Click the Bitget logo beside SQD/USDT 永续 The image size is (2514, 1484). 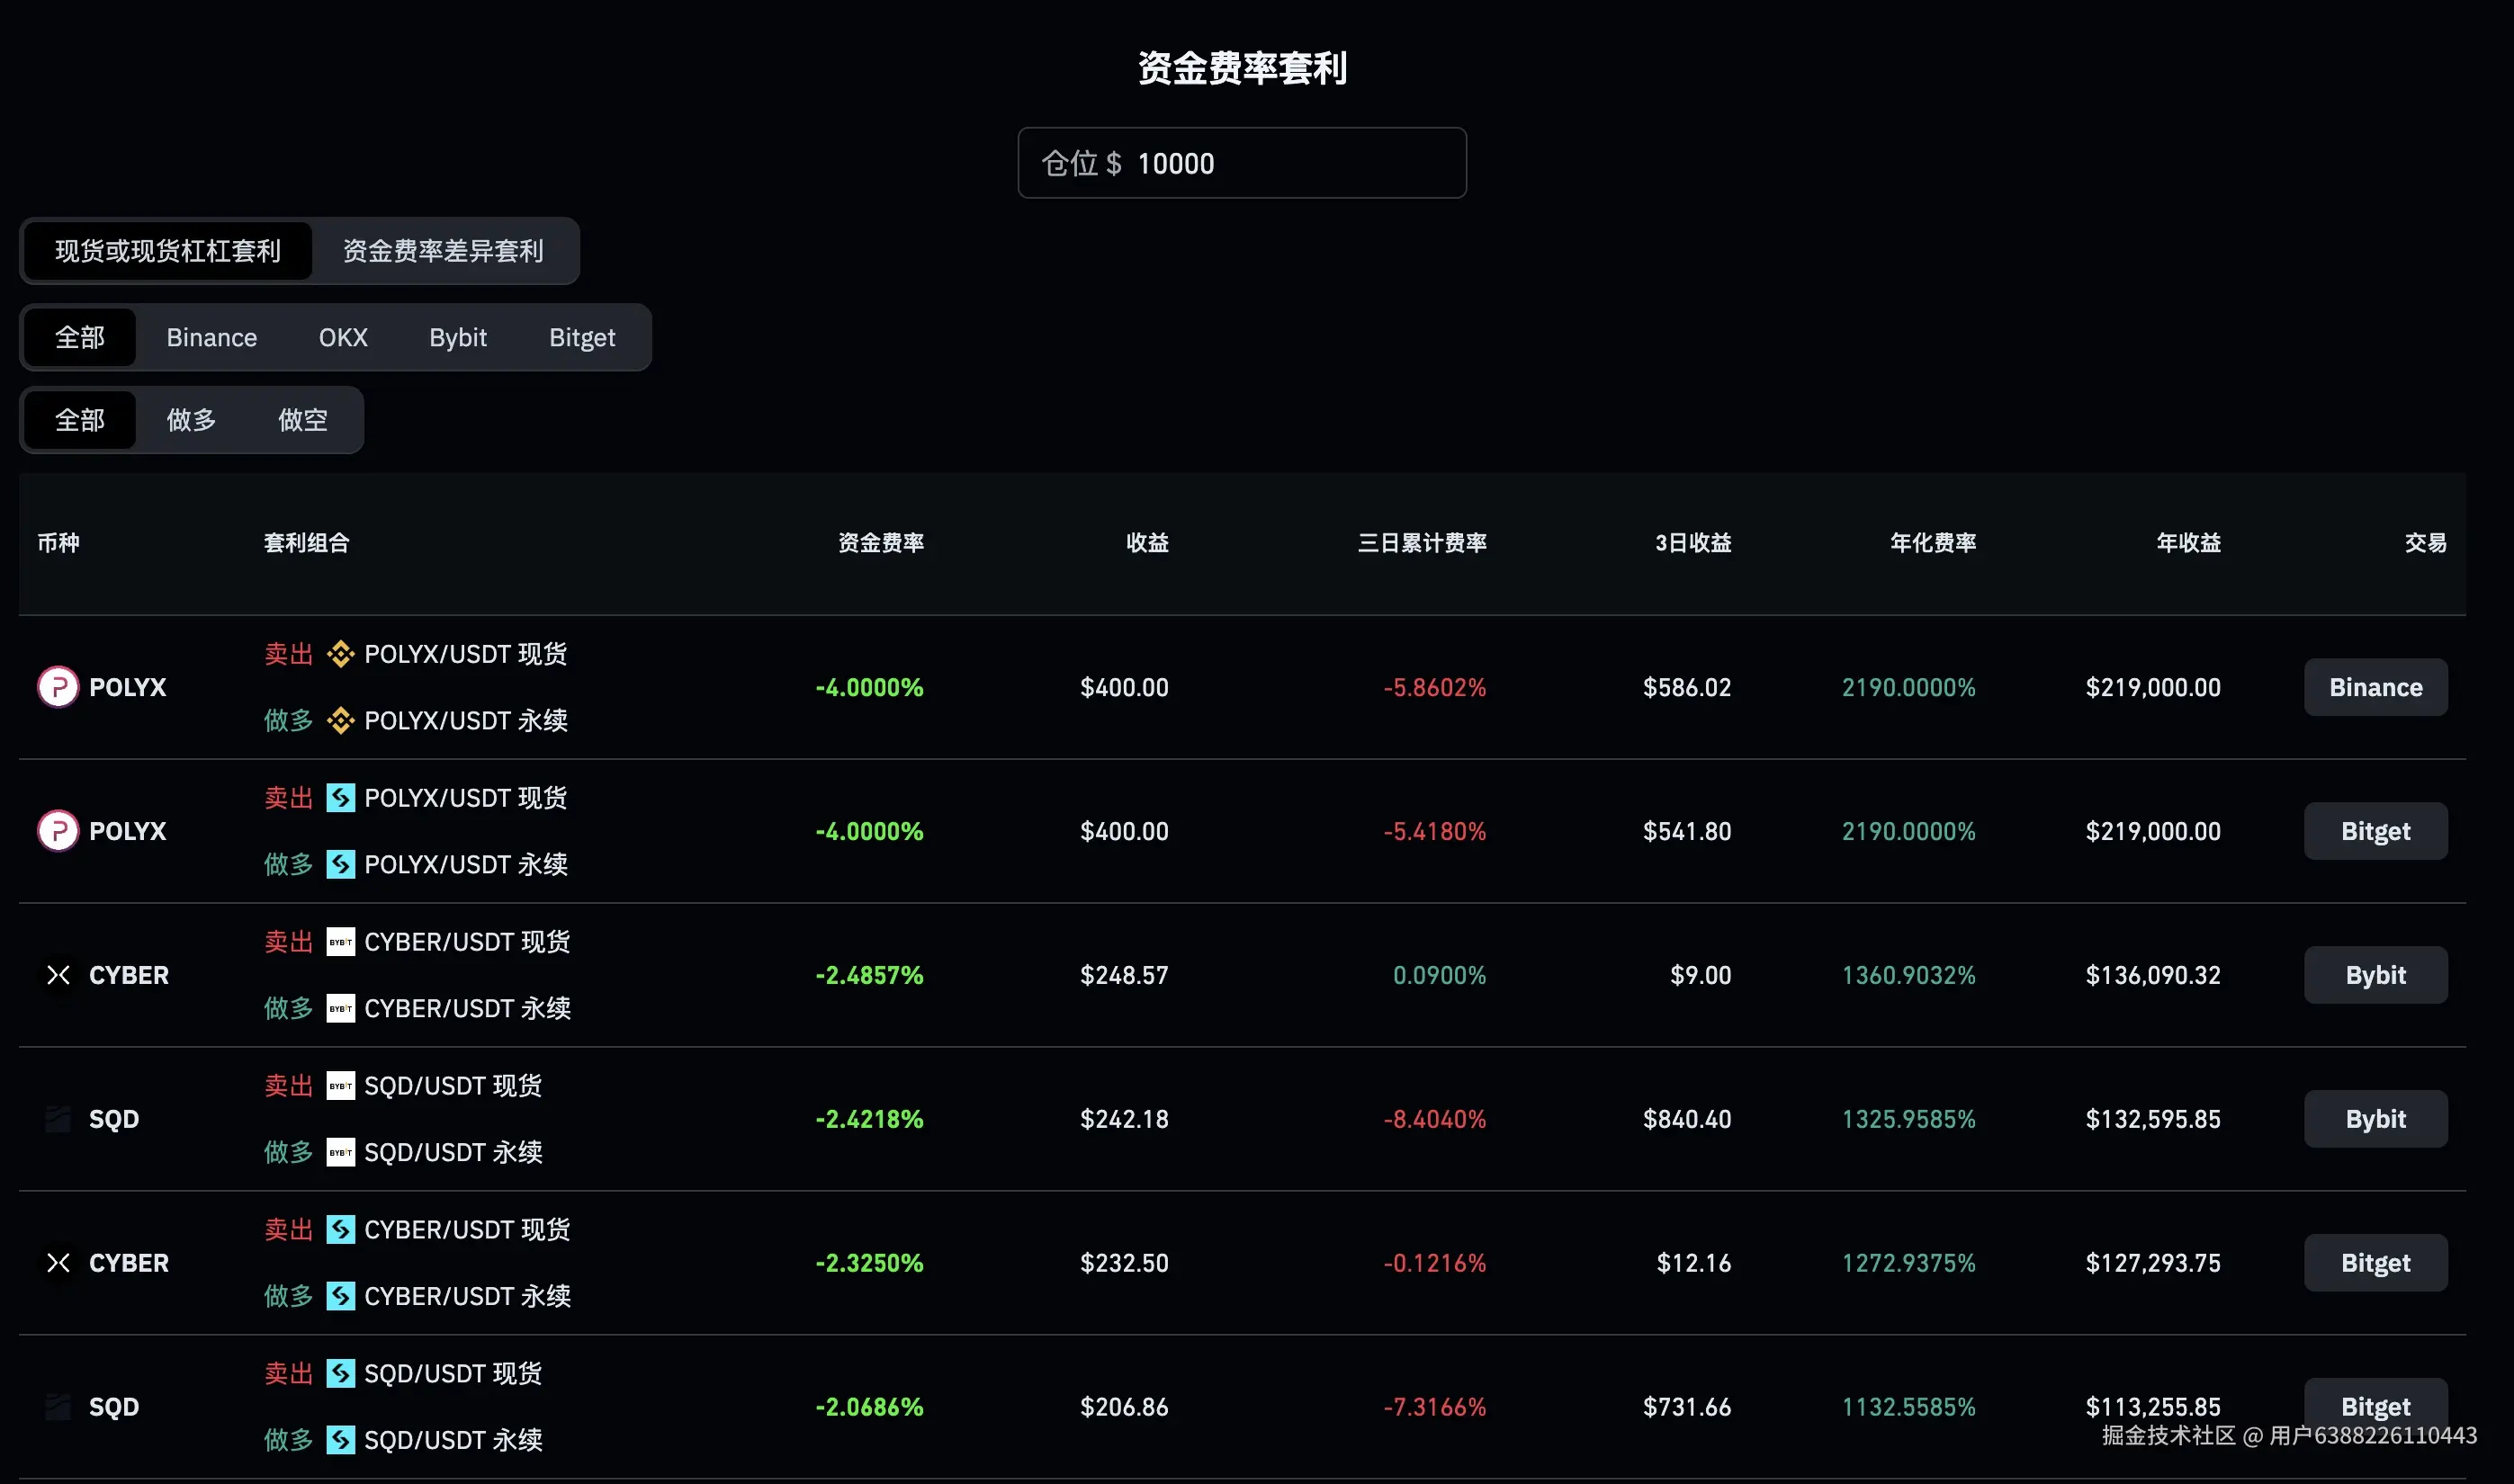341,1440
